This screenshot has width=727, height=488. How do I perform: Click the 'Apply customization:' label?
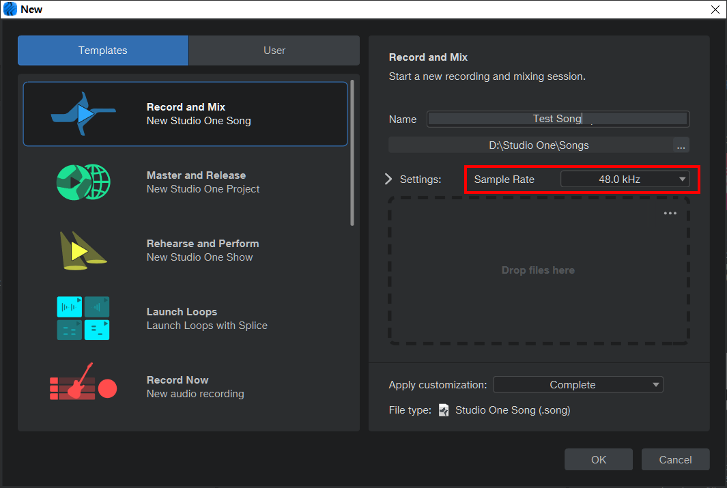tap(438, 385)
